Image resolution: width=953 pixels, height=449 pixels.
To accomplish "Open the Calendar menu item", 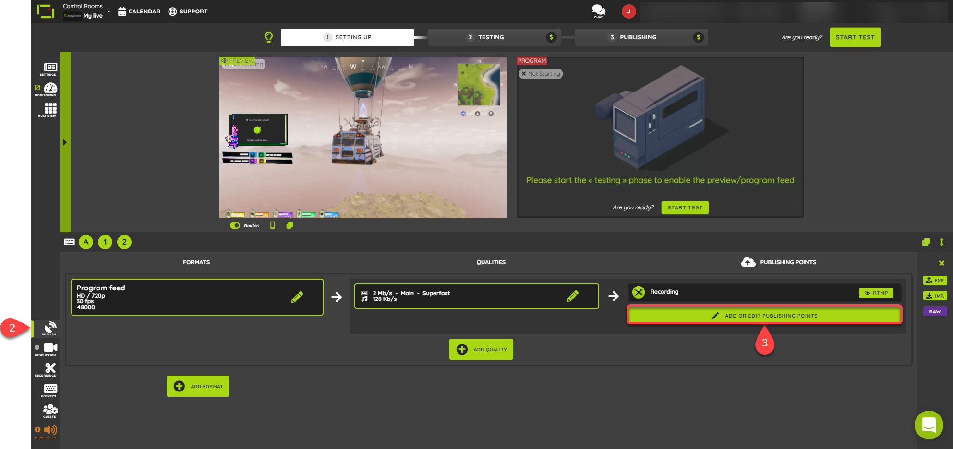I will [138, 11].
